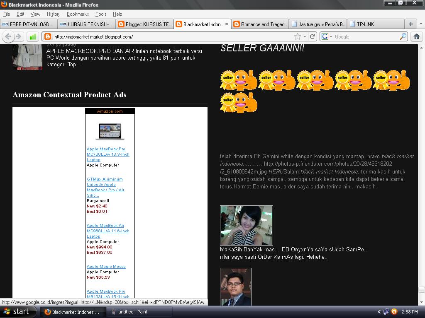The width and height of the screenshot is (425, 318).
Task: Click the scrollbar down arrow
Action: [422, 302]
